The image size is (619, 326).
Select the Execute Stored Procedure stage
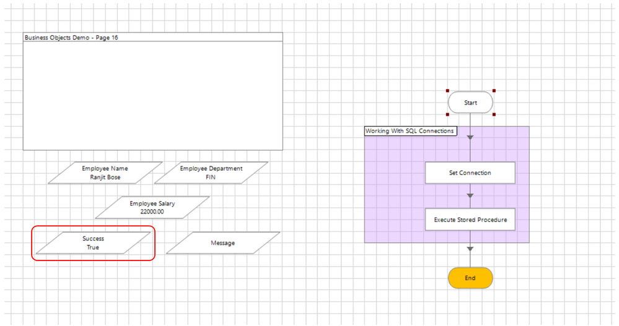470,220
